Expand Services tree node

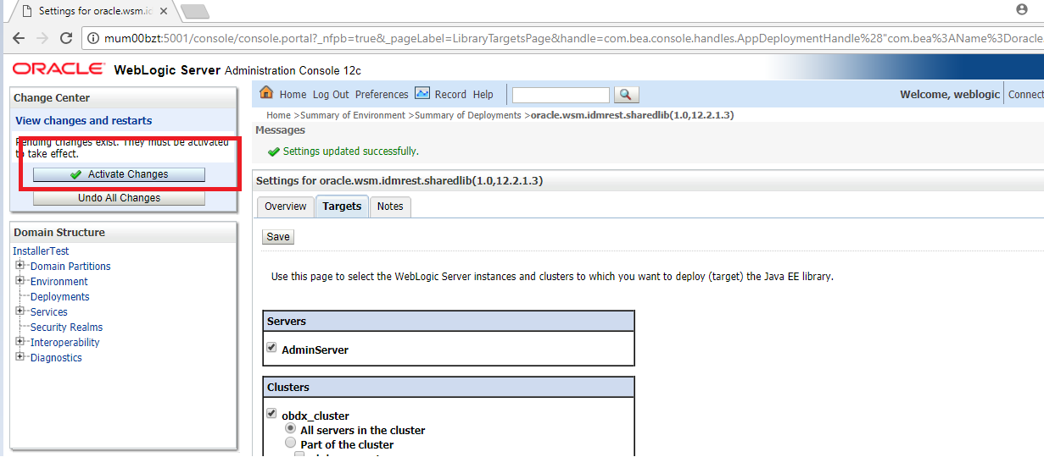pyautogui.click(x=20, y=311)
